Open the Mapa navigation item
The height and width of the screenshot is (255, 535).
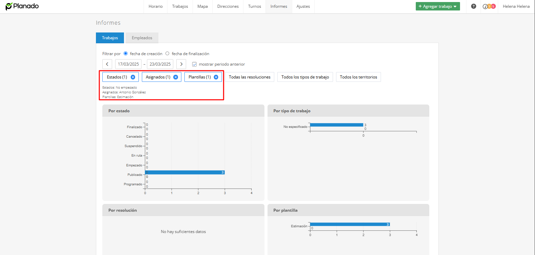pyautogui.click(x=203, y=6)
